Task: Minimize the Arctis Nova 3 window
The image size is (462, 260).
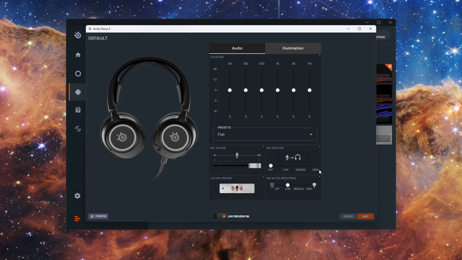Action: (x=349, y=29)
